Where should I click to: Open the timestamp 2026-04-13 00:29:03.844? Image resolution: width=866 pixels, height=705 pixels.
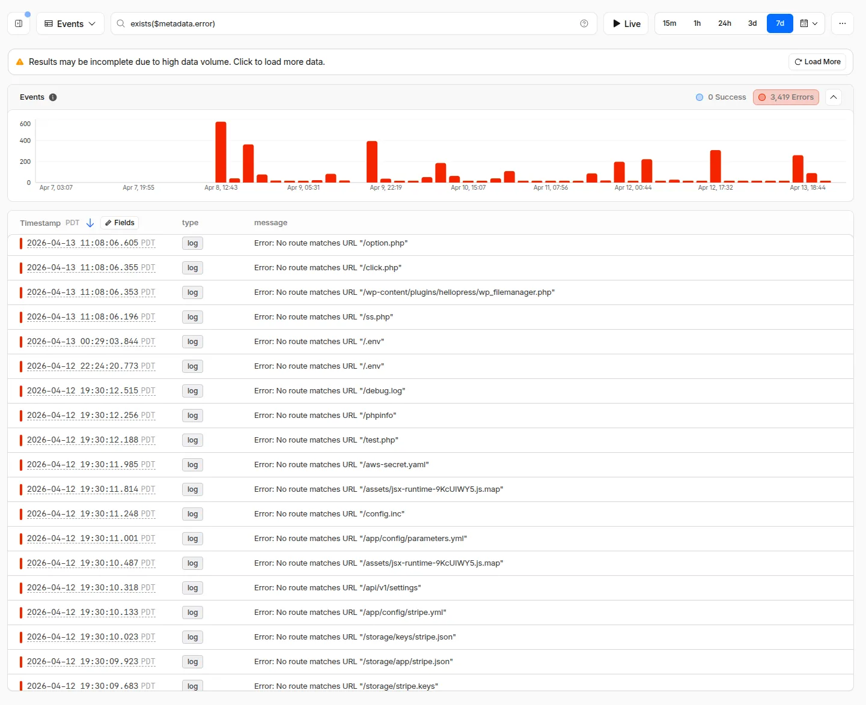click(91, 342)
